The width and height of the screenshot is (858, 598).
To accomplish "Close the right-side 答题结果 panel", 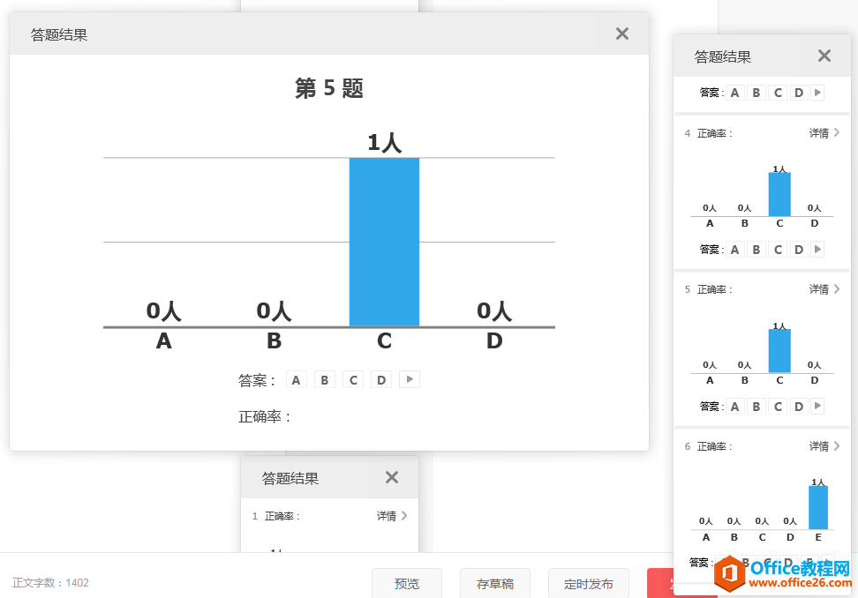I will click(x=824, y=56).
